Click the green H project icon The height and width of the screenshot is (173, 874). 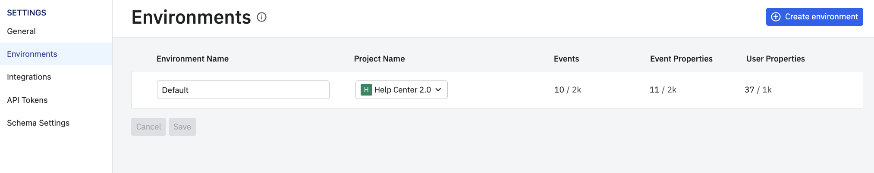[366, 90]
